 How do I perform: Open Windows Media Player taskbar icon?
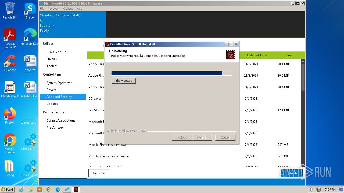[x=40, y=190]
